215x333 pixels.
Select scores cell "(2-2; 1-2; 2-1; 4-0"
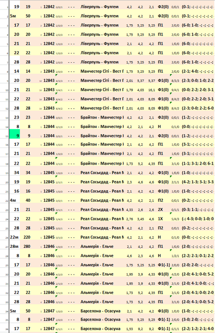click(198, 329)
